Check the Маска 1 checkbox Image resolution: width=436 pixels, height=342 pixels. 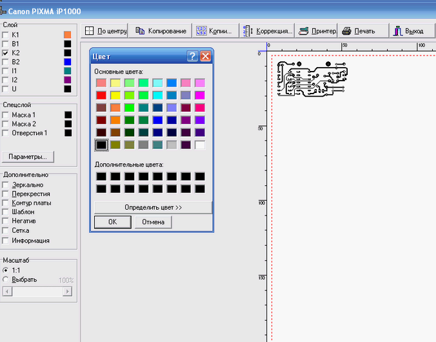point(5,115)
